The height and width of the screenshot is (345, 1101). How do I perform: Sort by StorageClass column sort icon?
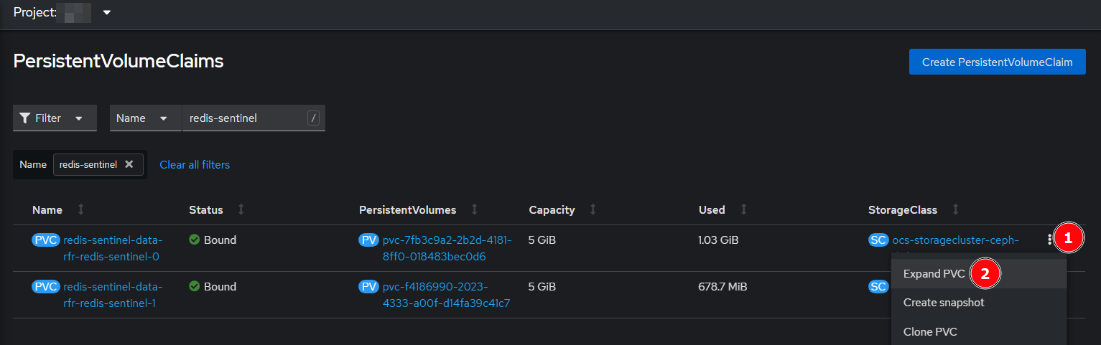tap(955, 209)
